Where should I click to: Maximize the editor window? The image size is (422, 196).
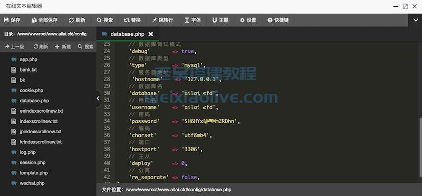point(405,6)
